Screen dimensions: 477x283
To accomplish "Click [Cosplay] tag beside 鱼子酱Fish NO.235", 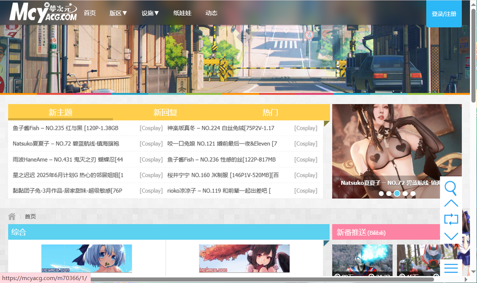I will [x=151, y=128].
